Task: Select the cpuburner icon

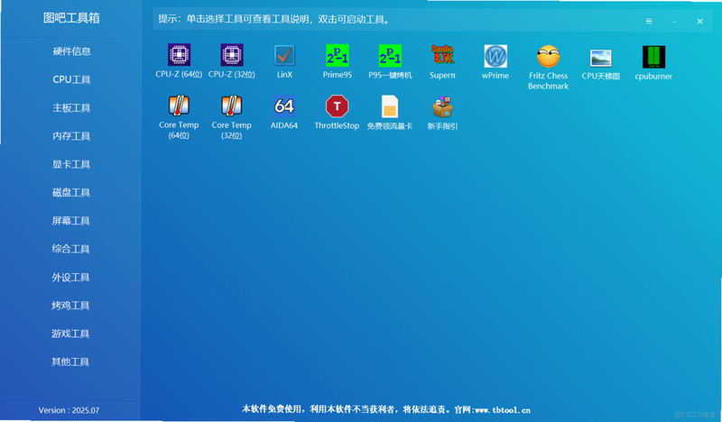Action: coord(653,57)
